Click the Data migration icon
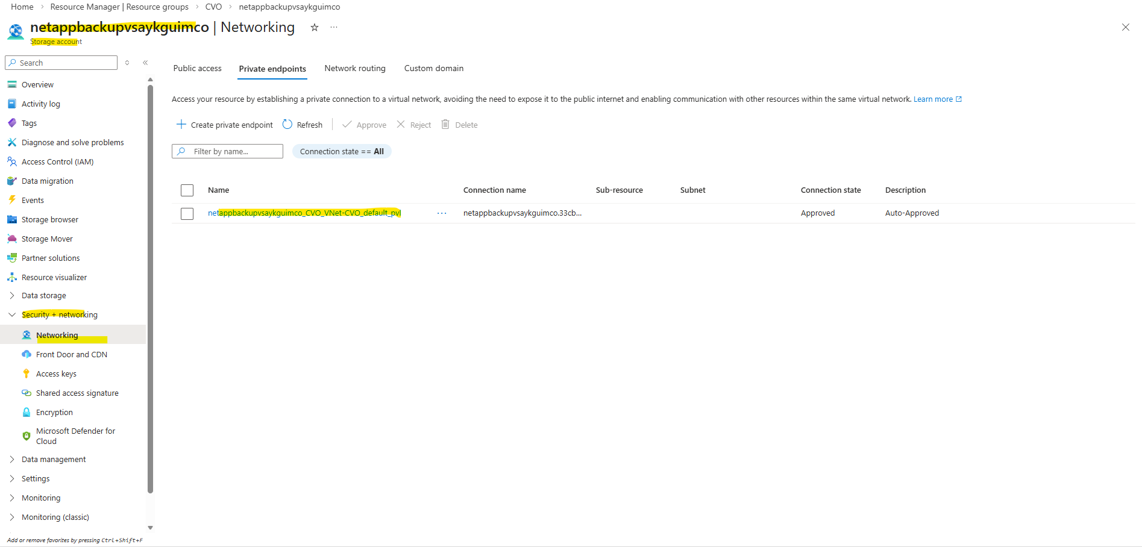This screenshot has height=547, width=1142. (12, 181)
